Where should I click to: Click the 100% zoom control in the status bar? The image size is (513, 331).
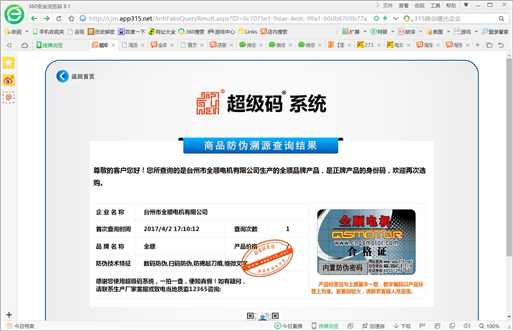[489, 326]
